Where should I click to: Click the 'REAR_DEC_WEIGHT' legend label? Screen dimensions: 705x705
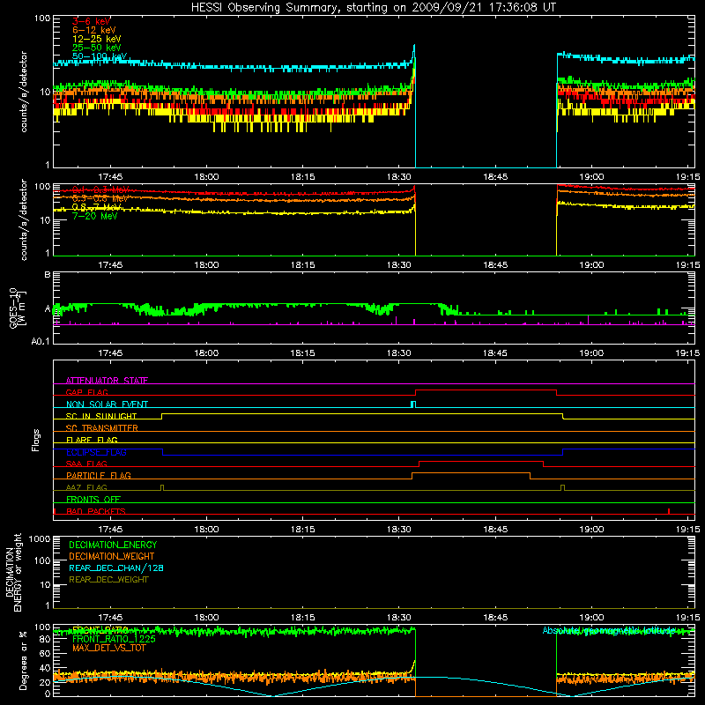click(108, 580)
